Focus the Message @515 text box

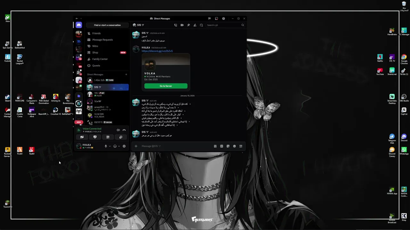pyautogui.click(x=176, y=146)
